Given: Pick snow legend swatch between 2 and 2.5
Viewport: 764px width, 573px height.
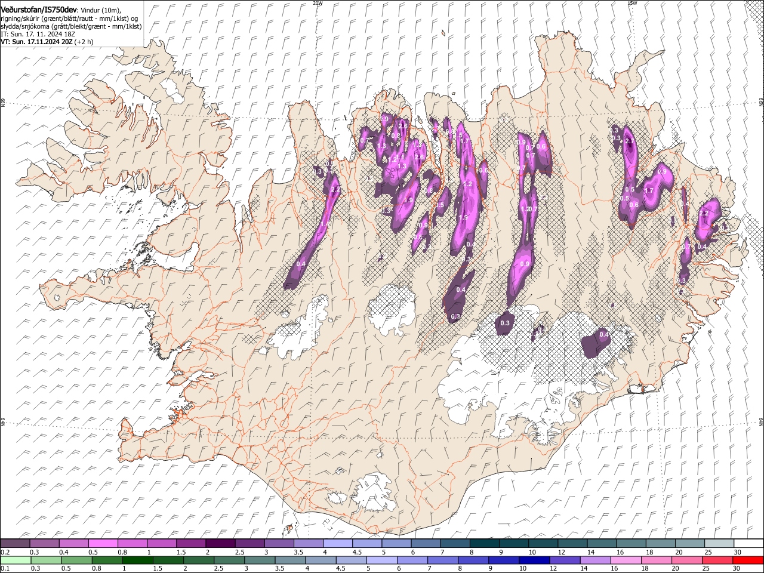Looking at the screenshot, I should coord(220,543).
